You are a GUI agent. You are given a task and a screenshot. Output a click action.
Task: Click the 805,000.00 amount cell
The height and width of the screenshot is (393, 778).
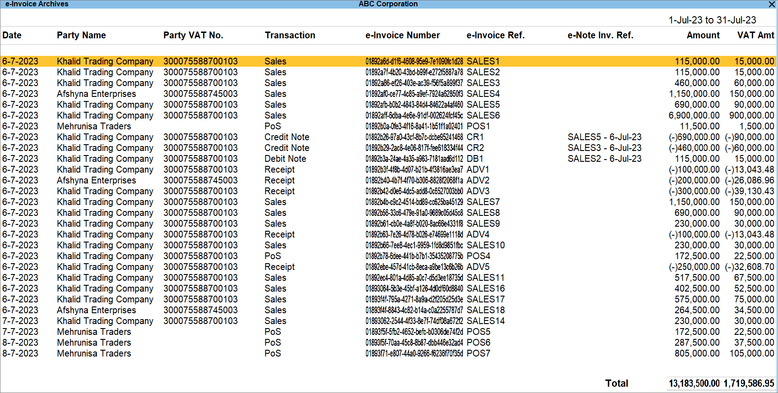[697, 353]
